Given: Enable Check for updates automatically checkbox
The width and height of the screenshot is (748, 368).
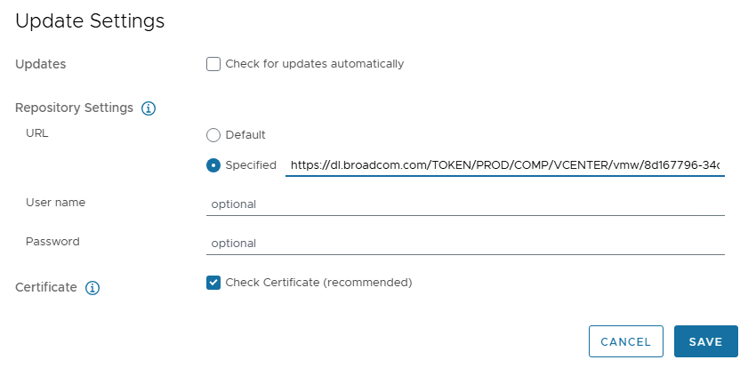Looking at the screenshot, I should (213, 64).
